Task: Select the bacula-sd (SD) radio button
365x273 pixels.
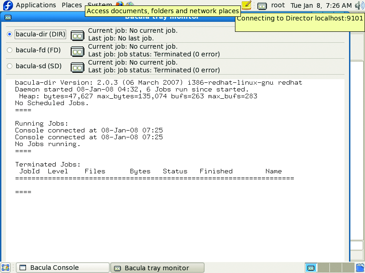Action: point(10,66)
